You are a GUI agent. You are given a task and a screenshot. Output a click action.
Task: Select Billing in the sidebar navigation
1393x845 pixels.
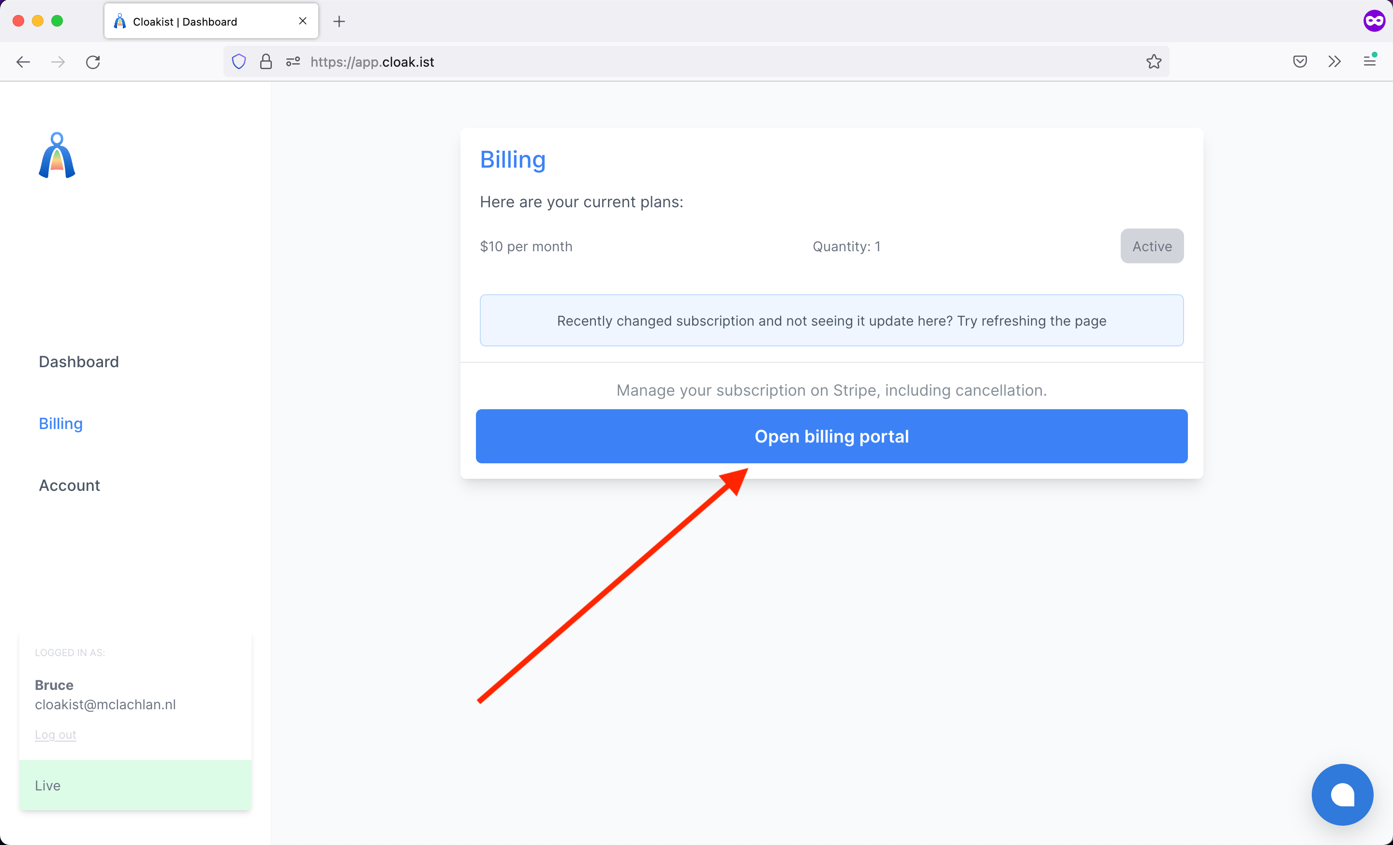pyautogui.click(x=60, y=424)
